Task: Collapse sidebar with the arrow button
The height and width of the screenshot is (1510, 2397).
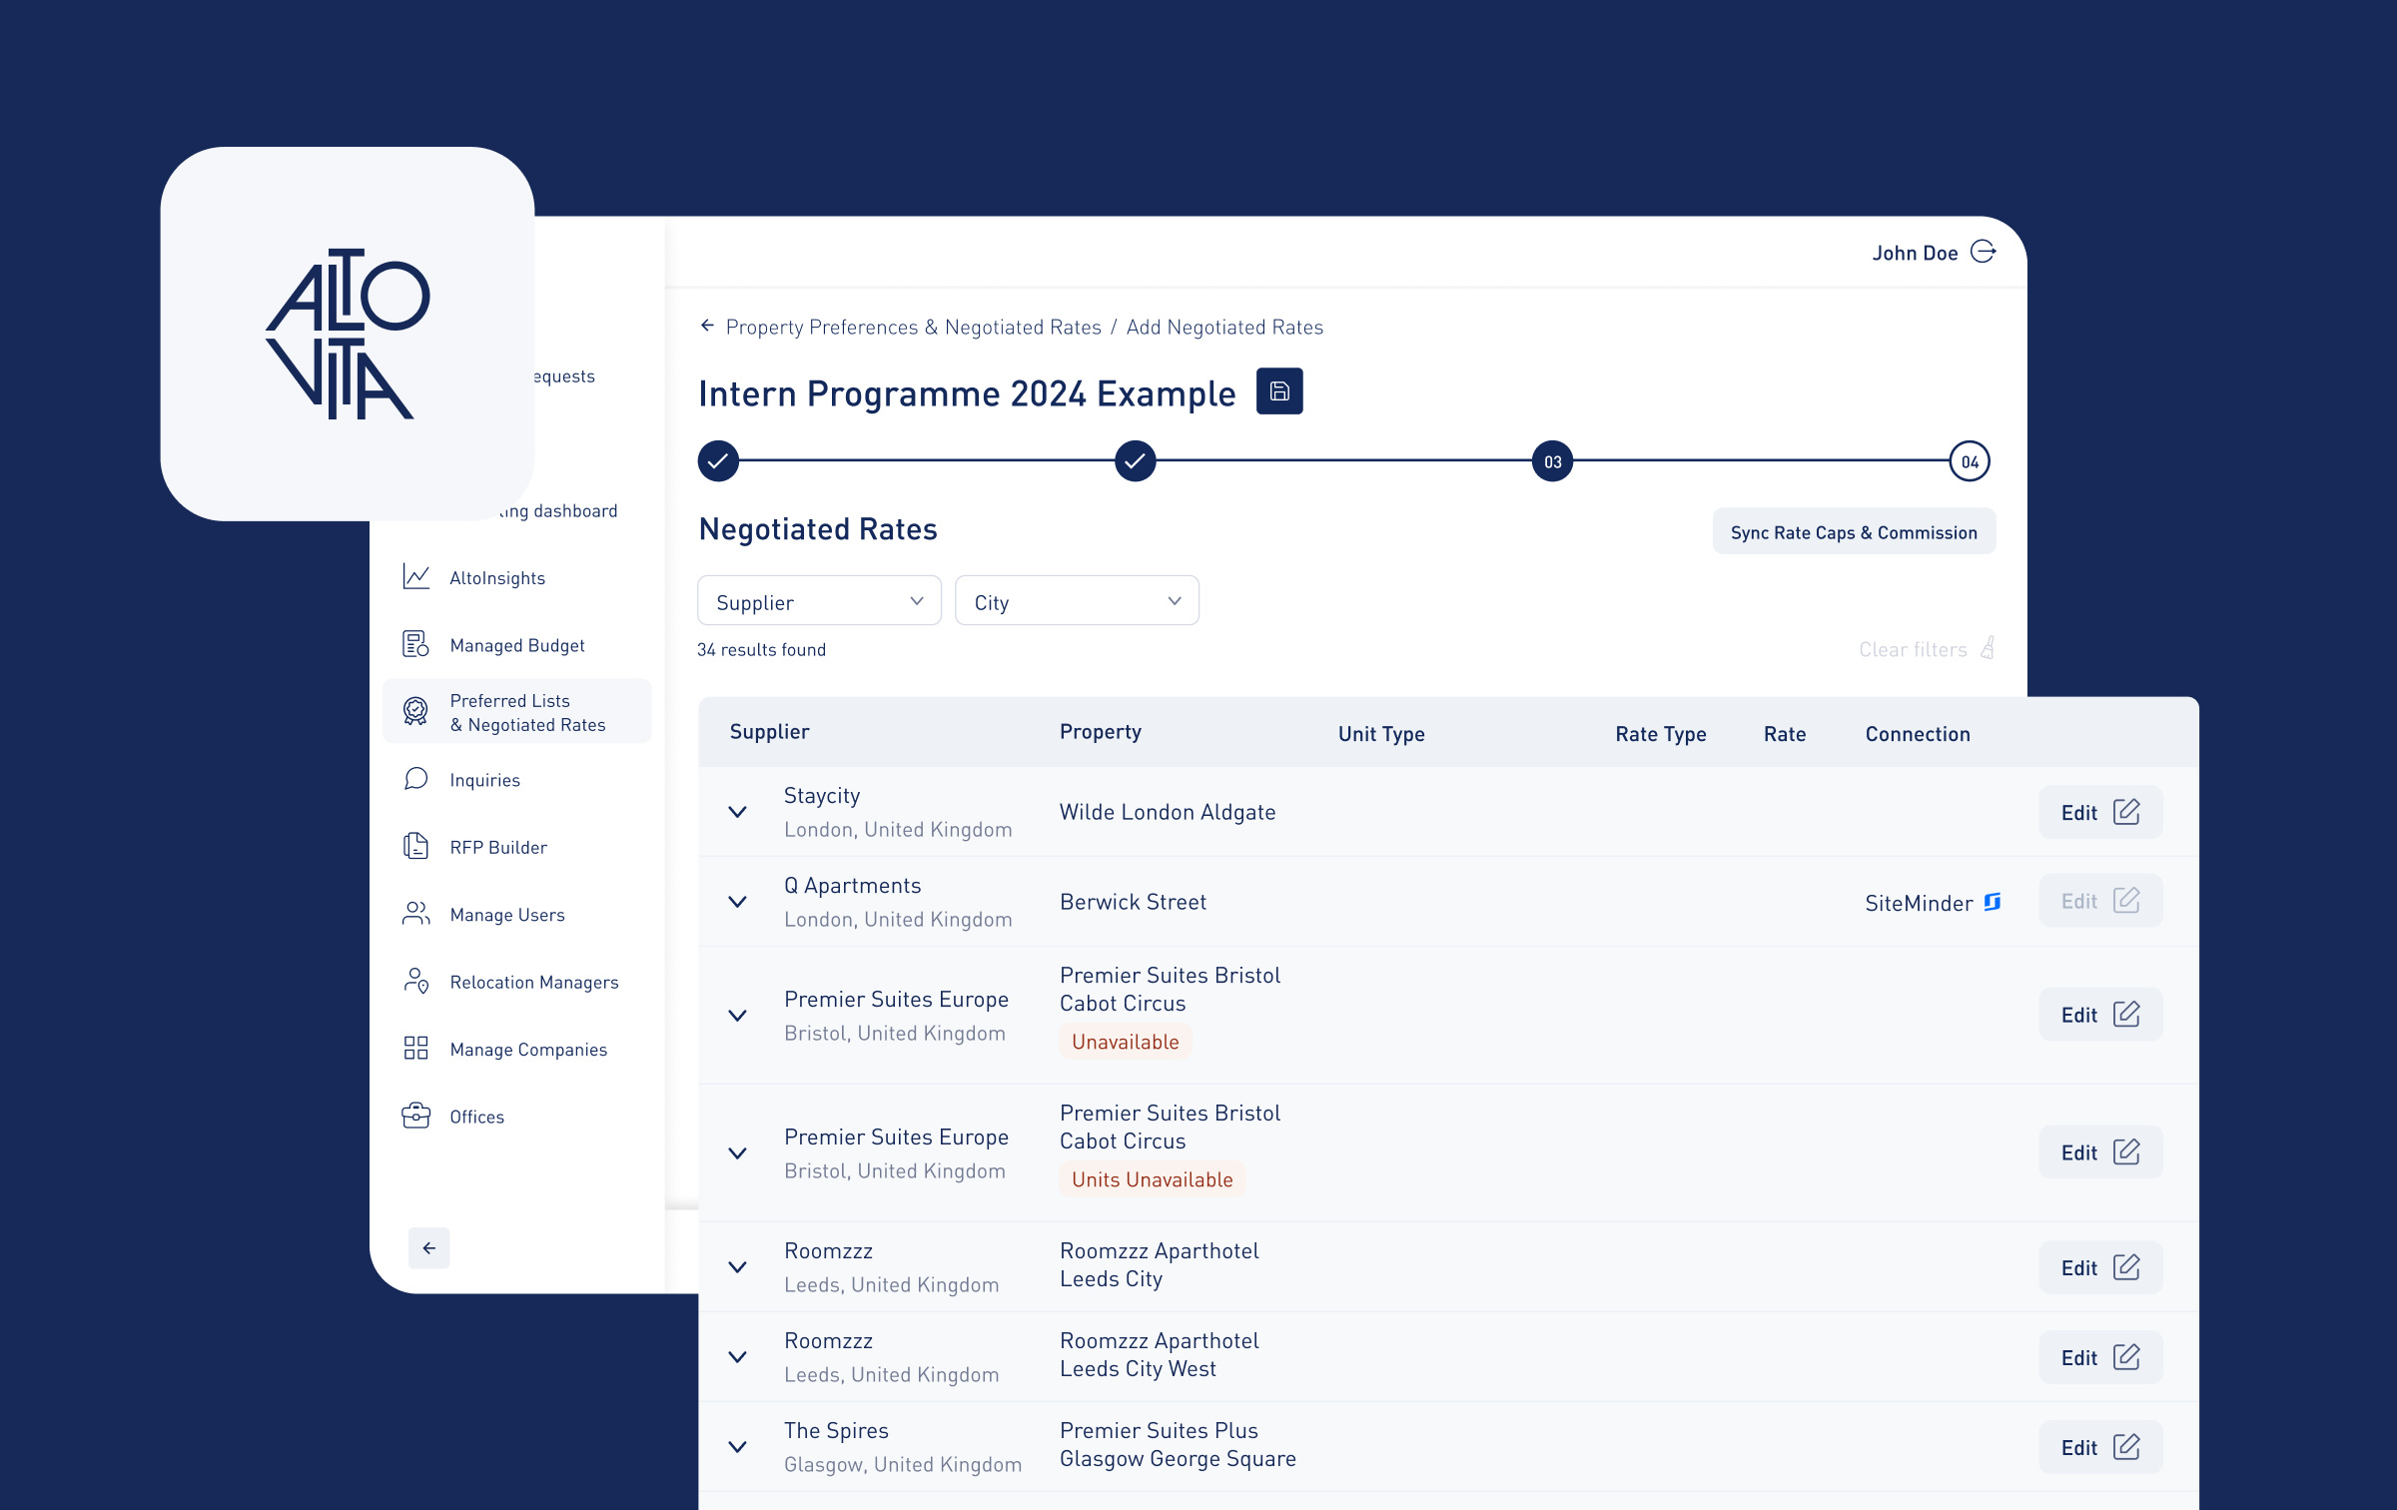Action: click(428, 1247)
